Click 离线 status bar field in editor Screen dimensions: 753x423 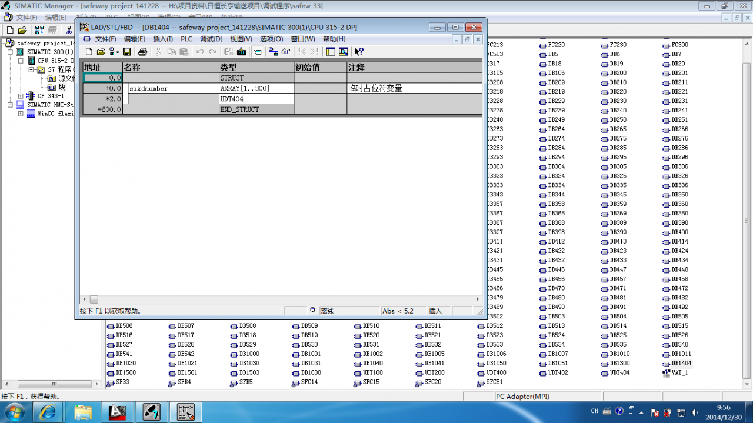click(350, 311)
